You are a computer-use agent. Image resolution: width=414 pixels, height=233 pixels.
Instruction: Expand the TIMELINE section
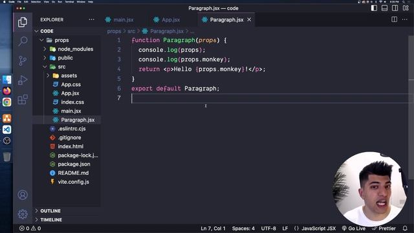point(51,220)
